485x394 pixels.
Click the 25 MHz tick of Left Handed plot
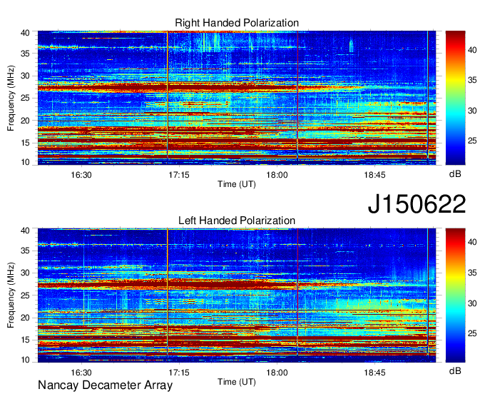25,295
